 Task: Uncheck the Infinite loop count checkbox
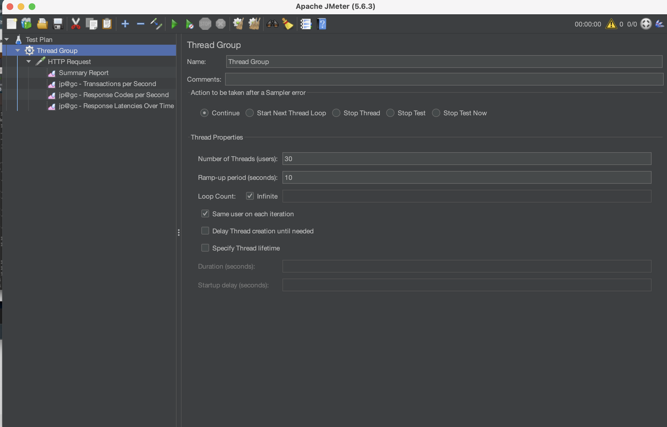(250, 196)
